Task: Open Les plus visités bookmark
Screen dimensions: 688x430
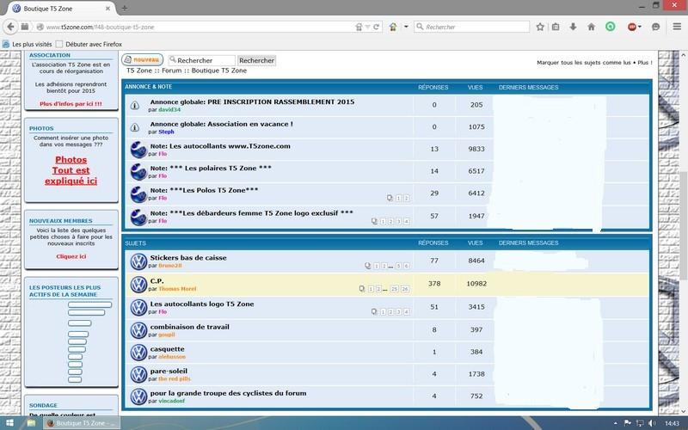Action: click(28, 44)
